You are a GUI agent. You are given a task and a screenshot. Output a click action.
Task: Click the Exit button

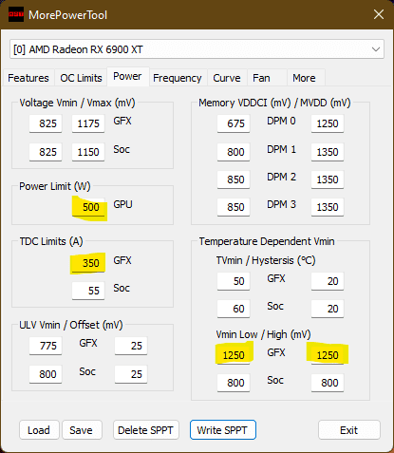(348, 430)
